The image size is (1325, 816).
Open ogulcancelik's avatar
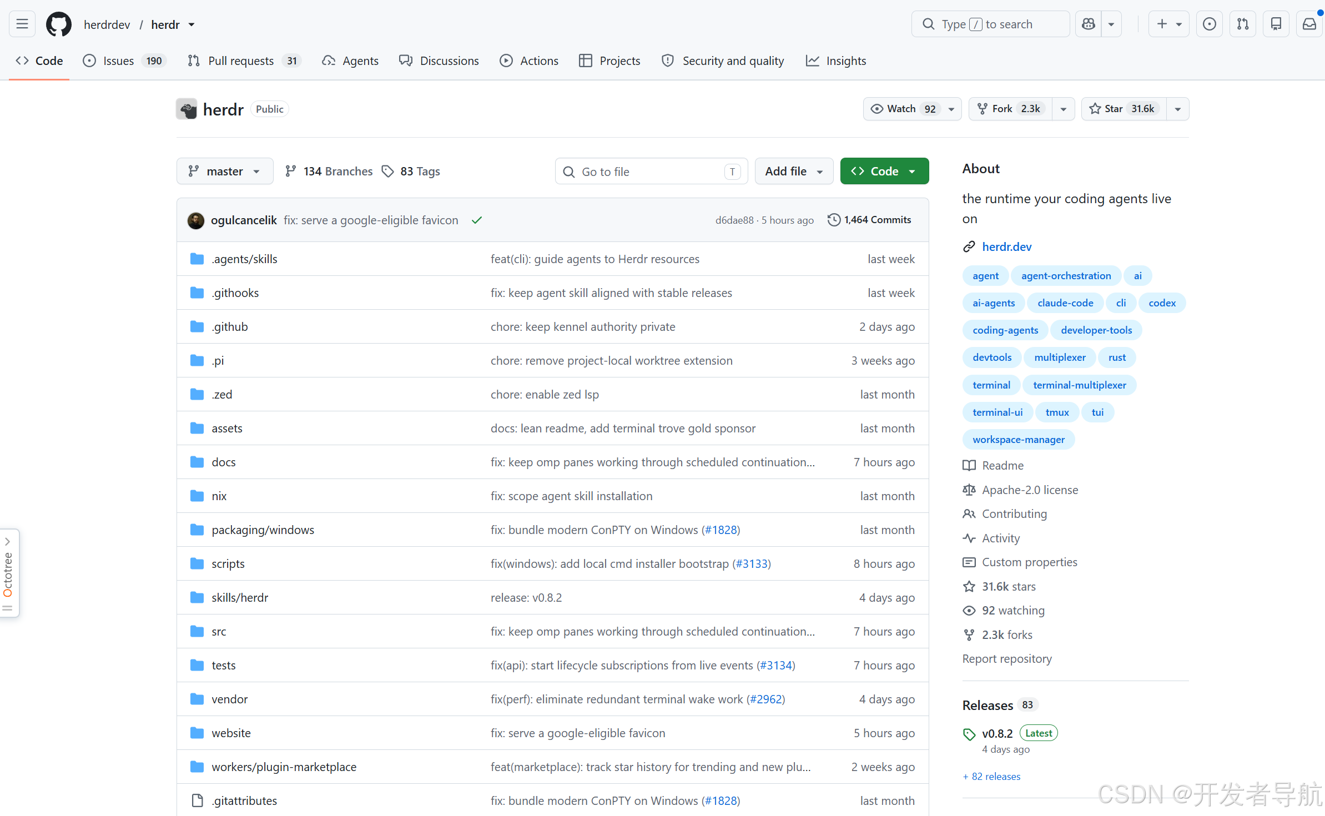pyautogui.click(x=195, y=220)
